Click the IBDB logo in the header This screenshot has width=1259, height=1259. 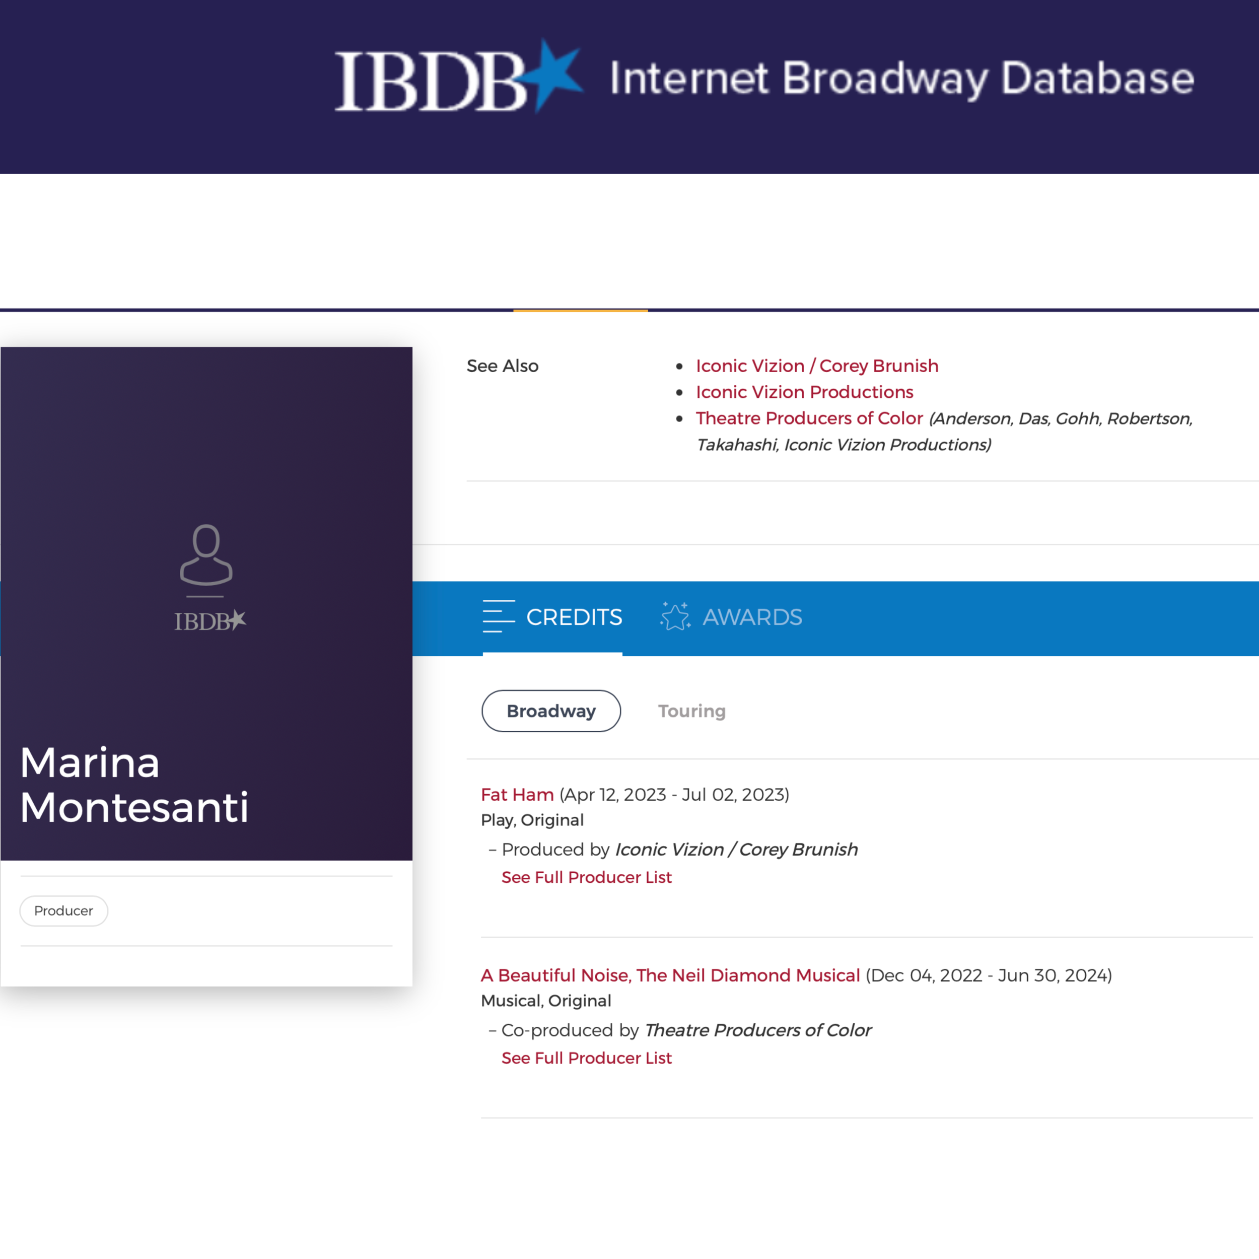click(x=459, y=76)
